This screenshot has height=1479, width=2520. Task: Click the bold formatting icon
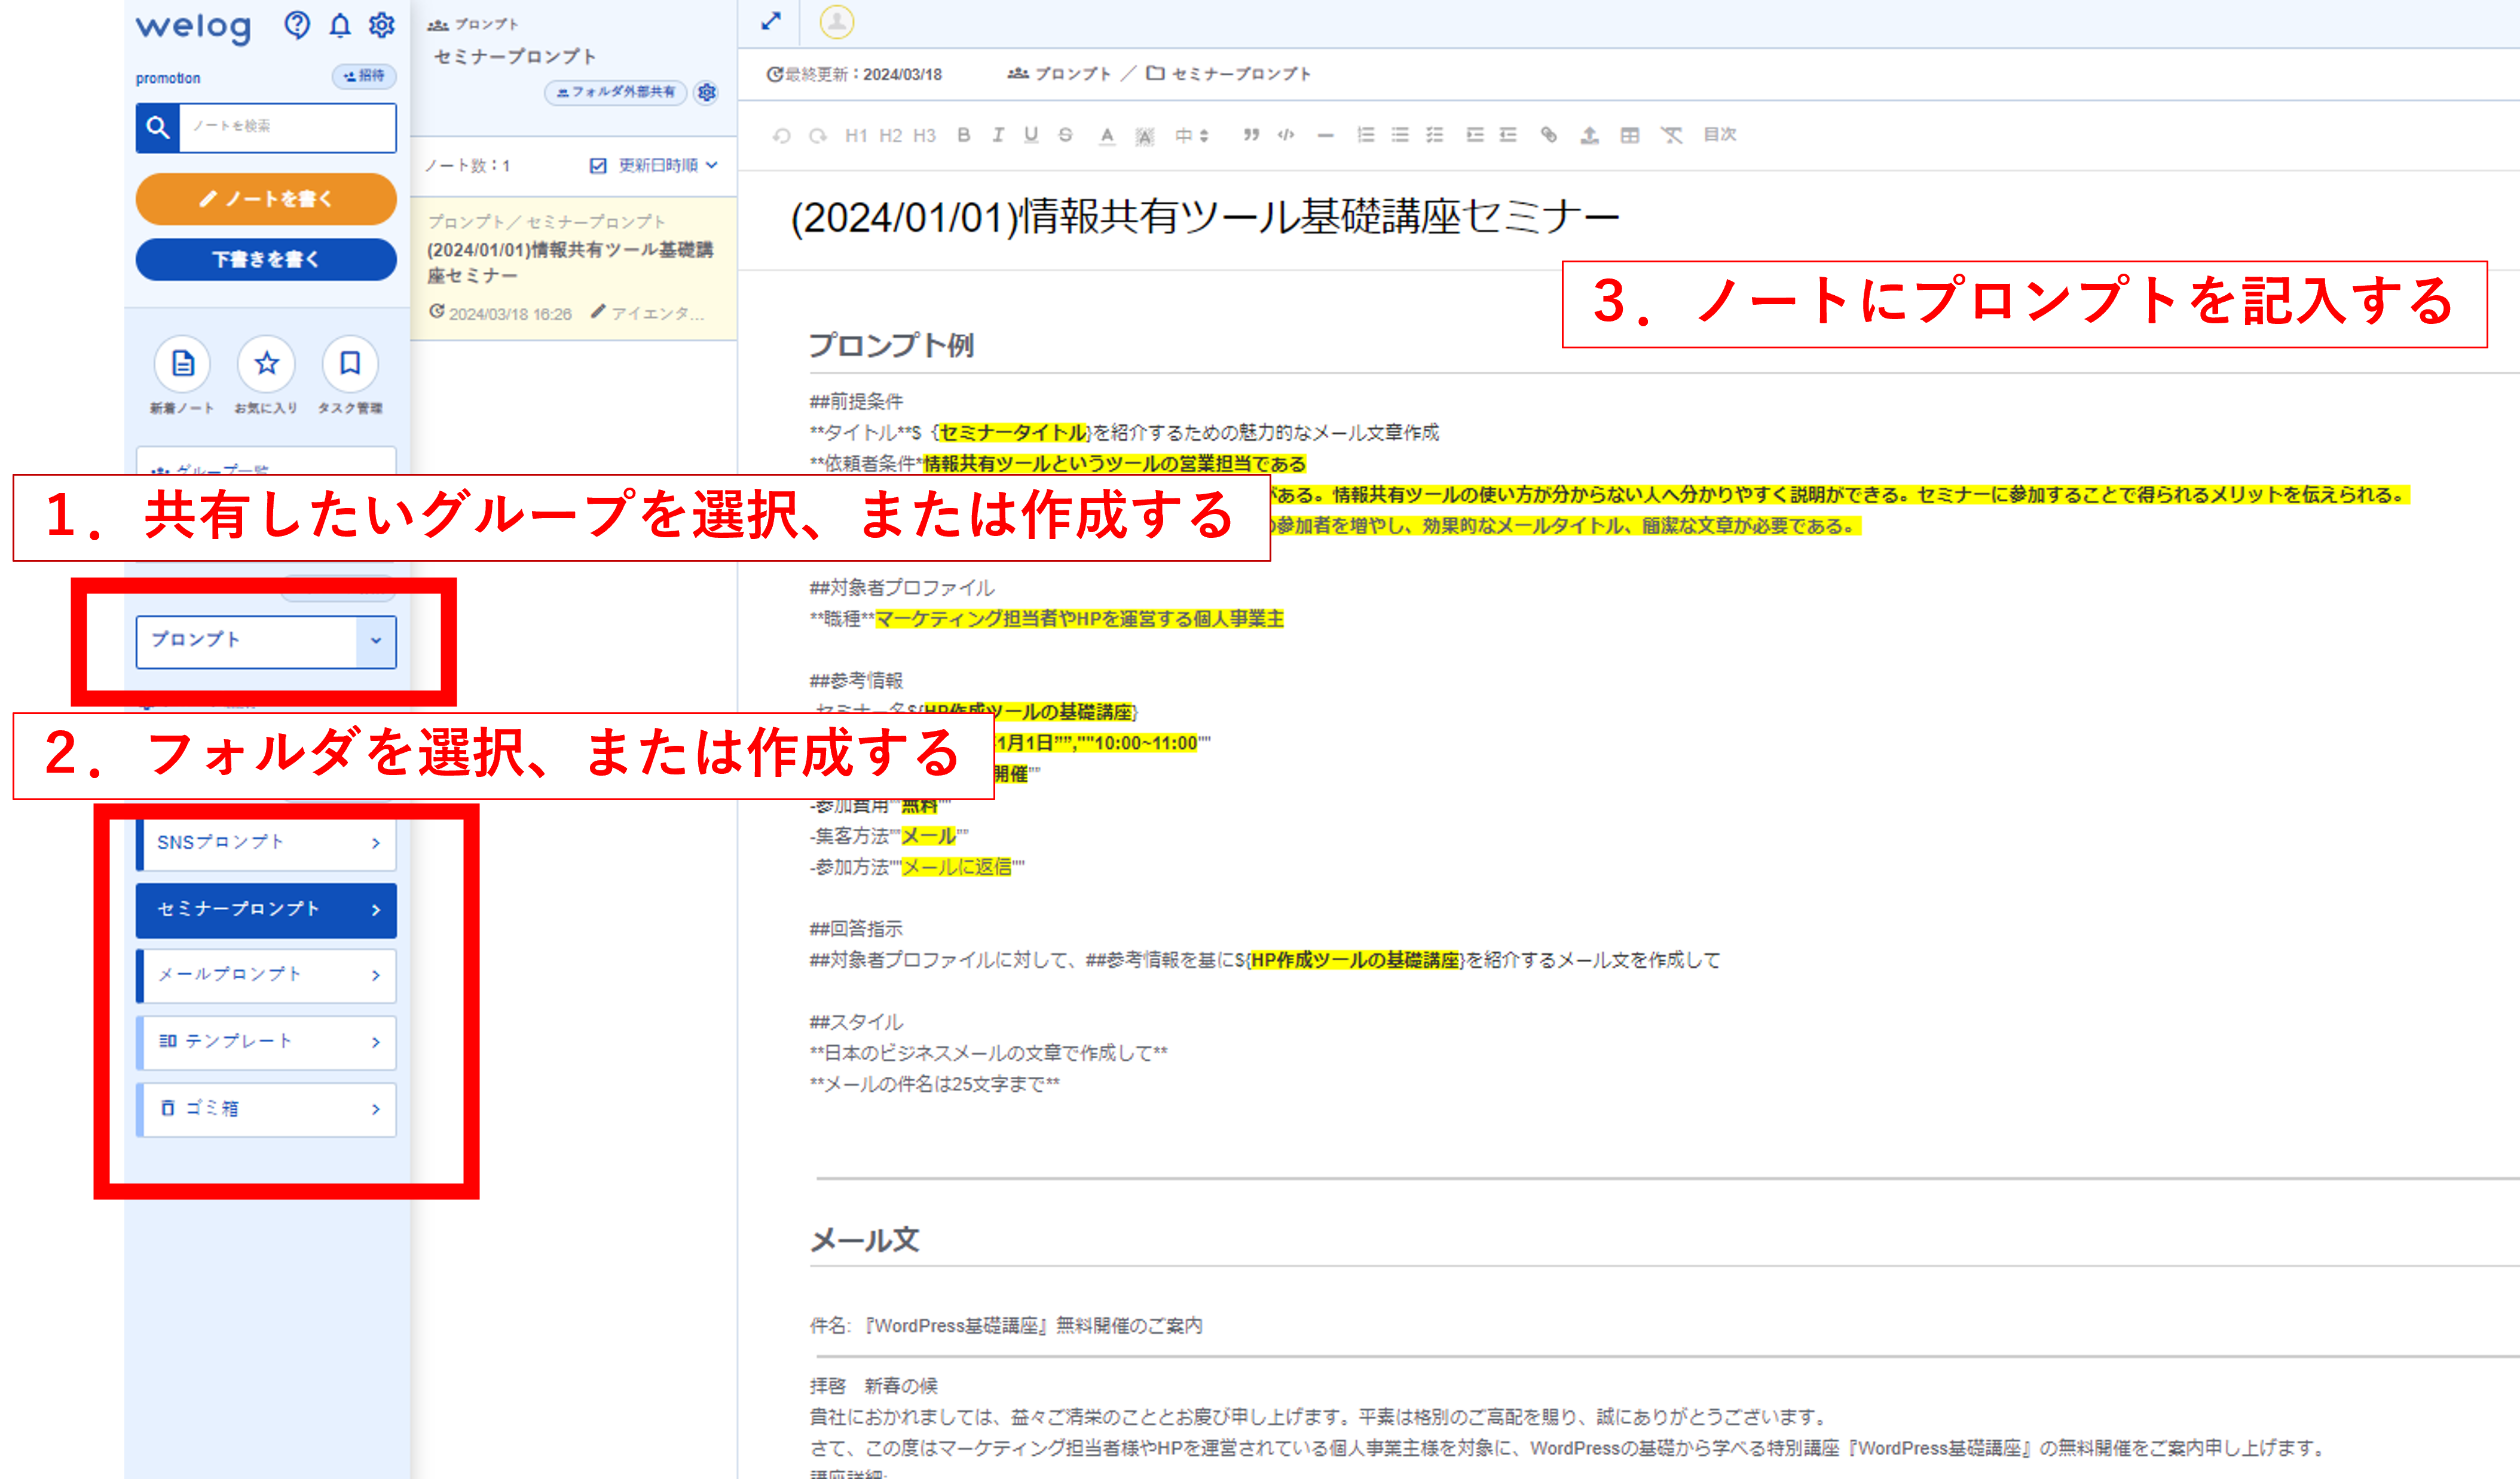963,135
